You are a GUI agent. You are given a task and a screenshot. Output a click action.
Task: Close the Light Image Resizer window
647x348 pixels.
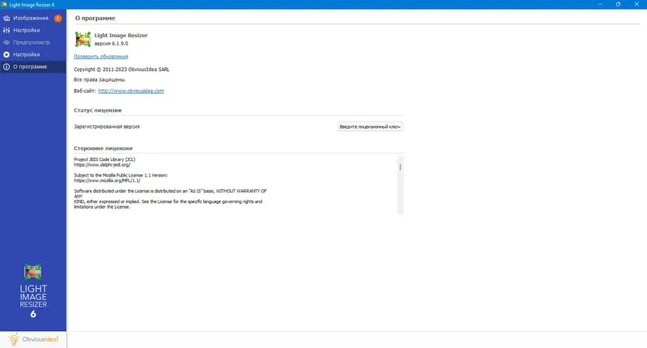click(x=636, y=5)
